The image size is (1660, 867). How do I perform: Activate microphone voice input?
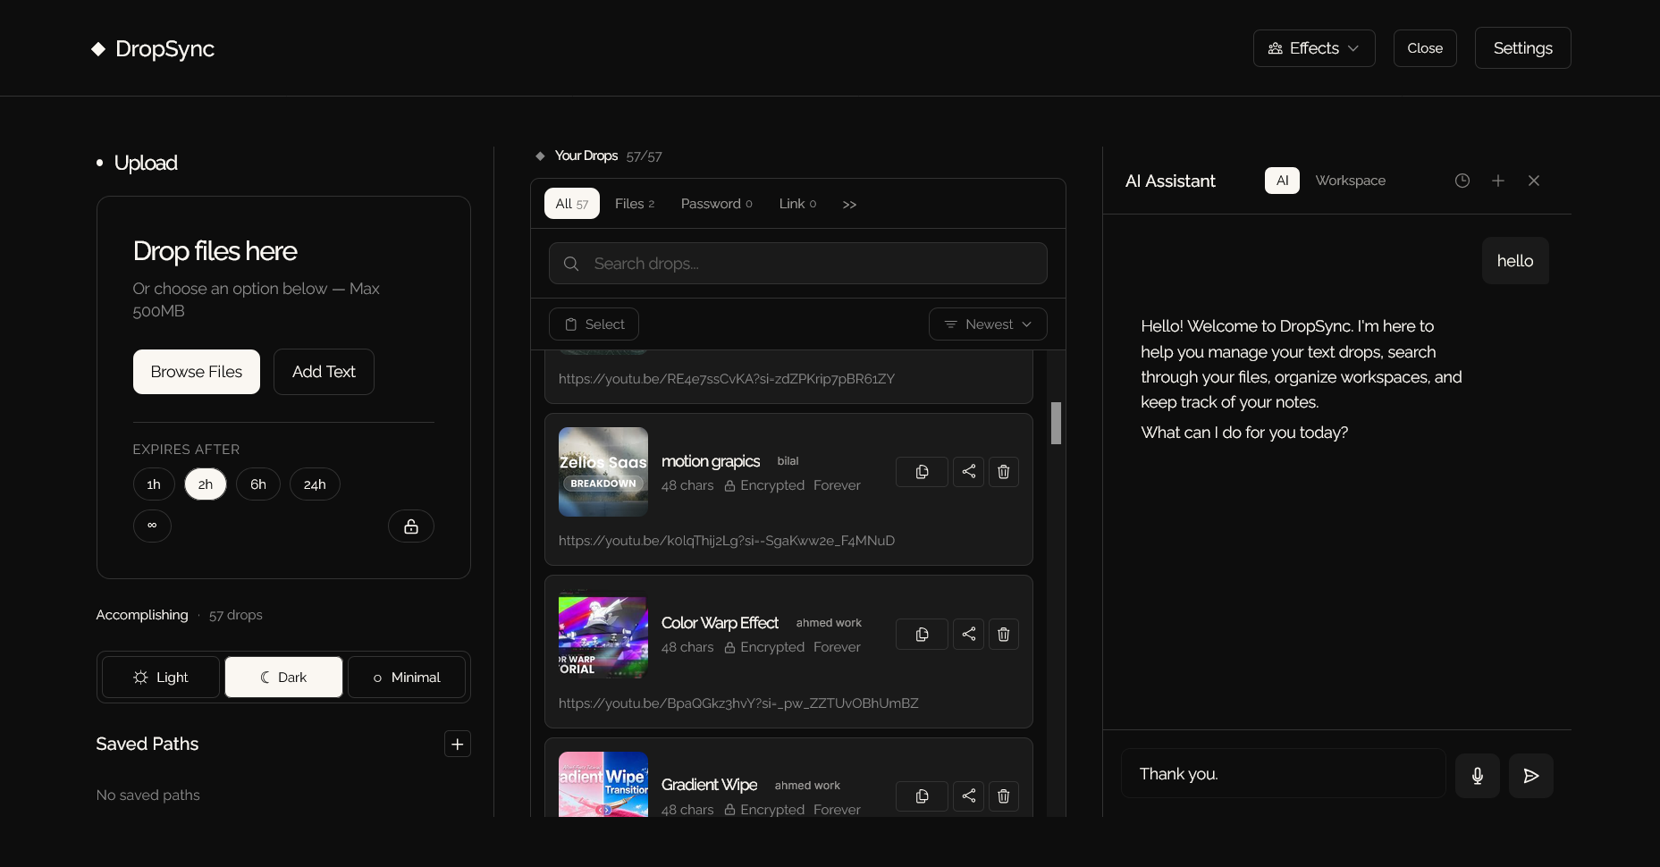pyautogui.click(x=1478, y=776)
